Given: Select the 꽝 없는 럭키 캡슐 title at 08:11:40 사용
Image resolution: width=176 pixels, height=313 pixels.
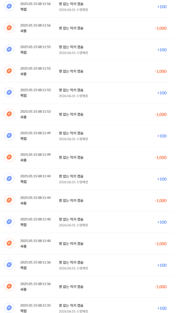Looking at the screenshot, I should pyautogui.click(x=71, y=244).
